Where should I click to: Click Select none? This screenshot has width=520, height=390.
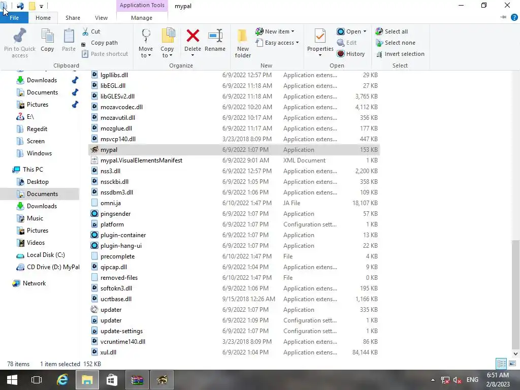[395, 43]
